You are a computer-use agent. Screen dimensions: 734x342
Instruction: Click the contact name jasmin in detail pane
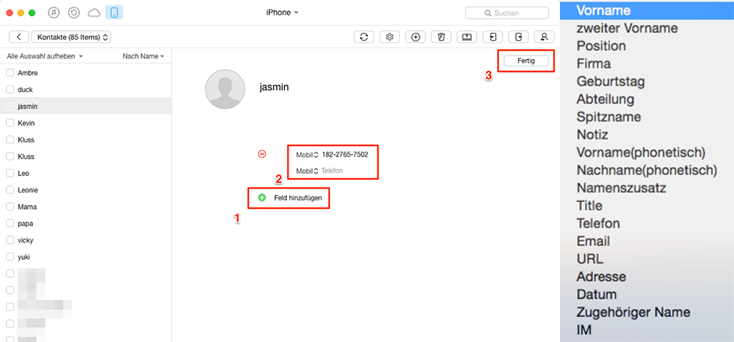pos(274,87)
